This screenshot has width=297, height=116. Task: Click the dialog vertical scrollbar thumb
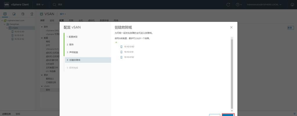[x=232, y=74]
